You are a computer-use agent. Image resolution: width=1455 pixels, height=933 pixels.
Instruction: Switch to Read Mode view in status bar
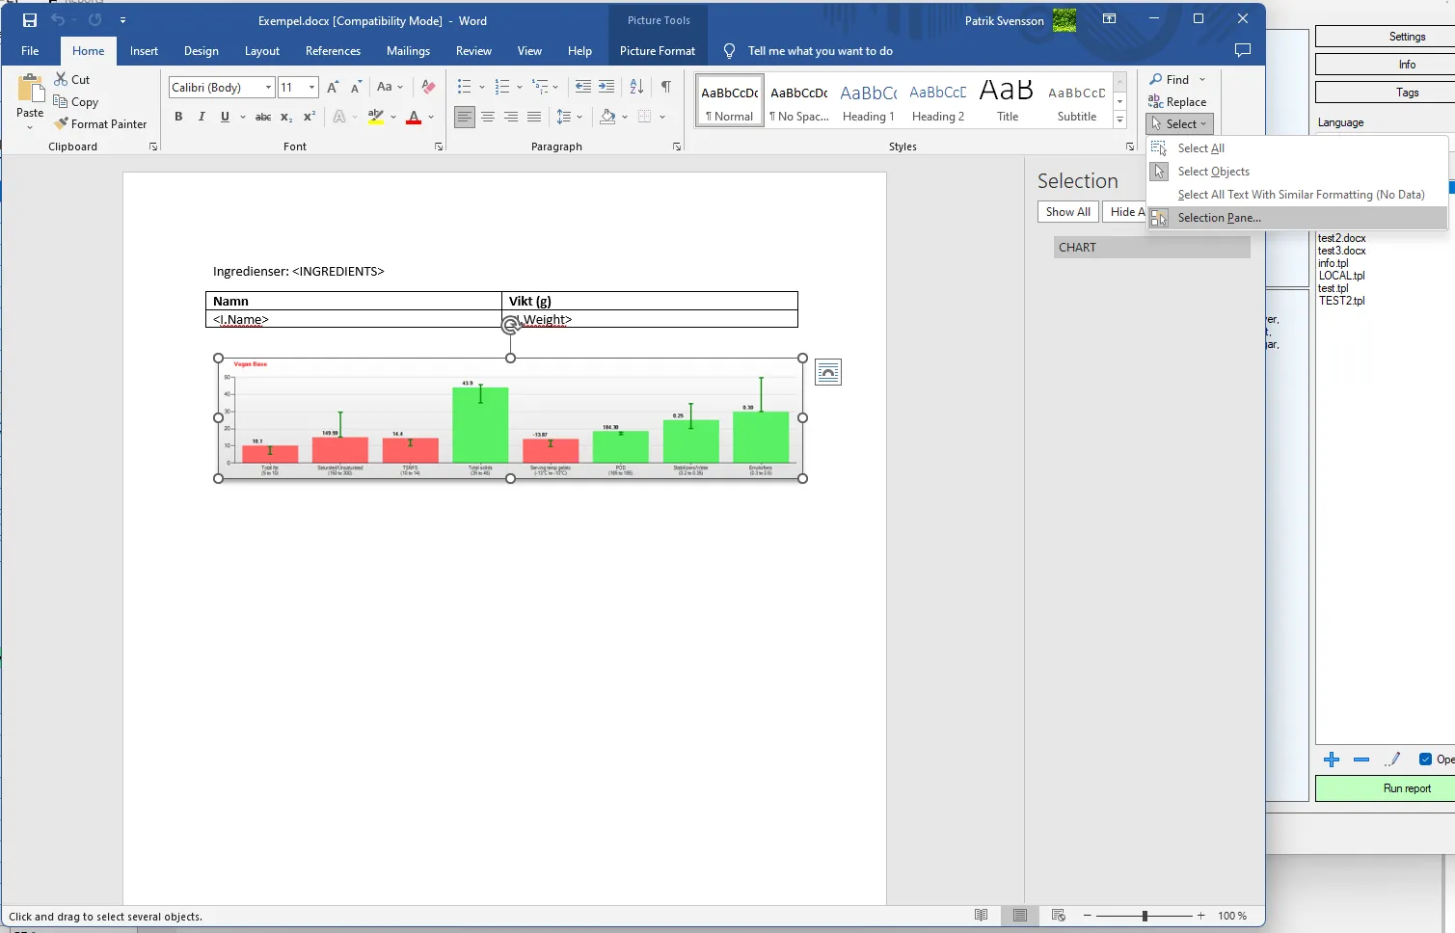tap(982, 916)
